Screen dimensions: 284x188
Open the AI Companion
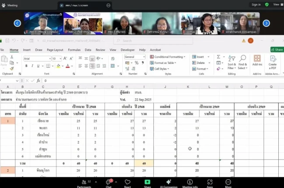click(168, 181)
